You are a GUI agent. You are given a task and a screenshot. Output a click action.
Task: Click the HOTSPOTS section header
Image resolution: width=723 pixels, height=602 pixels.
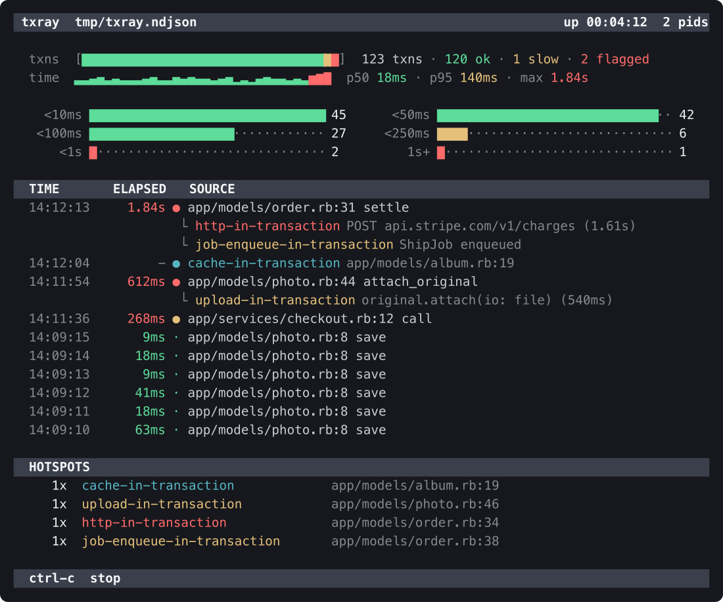tap(59, 467)
